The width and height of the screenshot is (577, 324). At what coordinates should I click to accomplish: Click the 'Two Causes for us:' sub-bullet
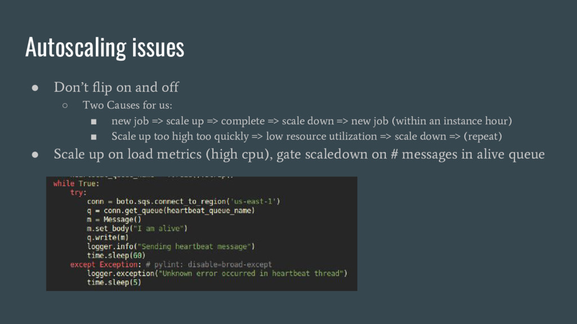[127, 105]
